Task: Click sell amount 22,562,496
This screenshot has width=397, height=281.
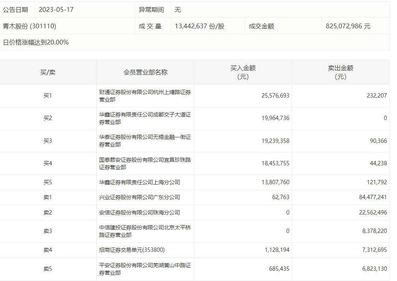Action: (x=373, y=213)
